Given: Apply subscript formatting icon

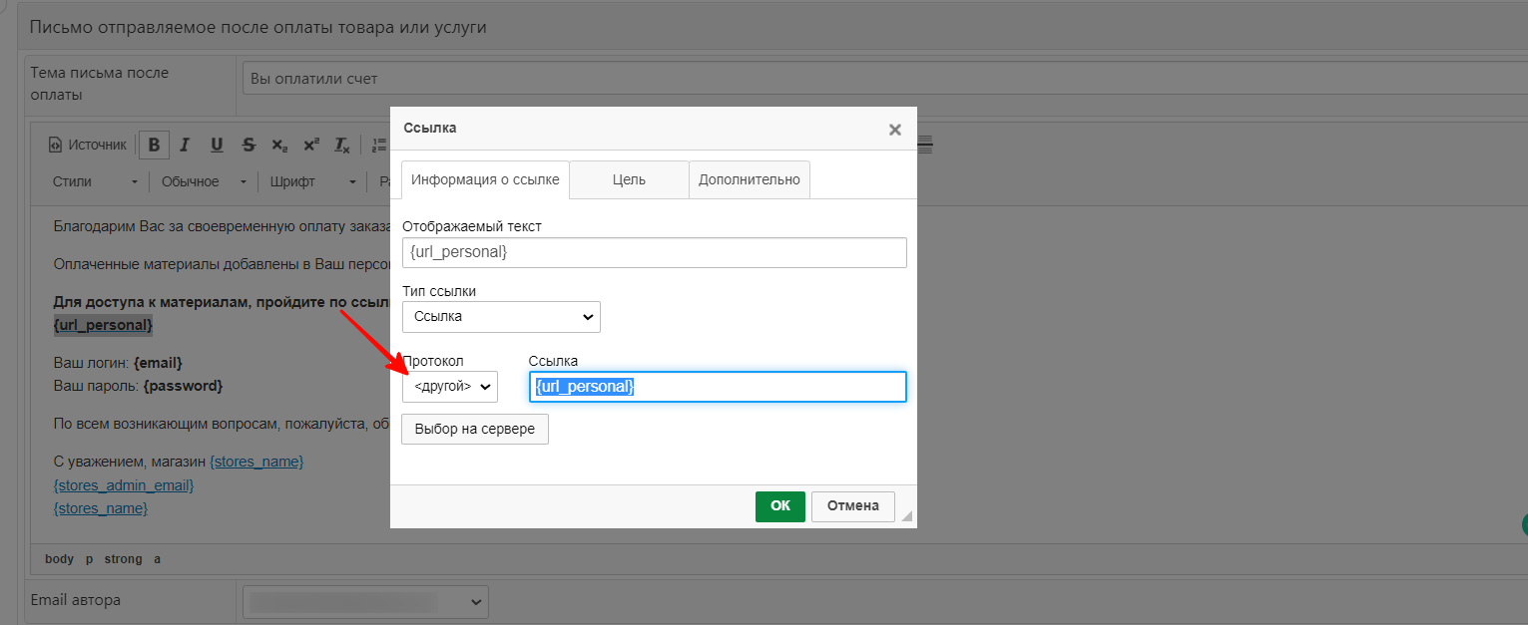Looking at the screenshot, I should 279,145.
